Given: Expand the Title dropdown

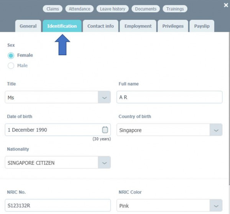Looking at the screenshot, I should (104, 97).
